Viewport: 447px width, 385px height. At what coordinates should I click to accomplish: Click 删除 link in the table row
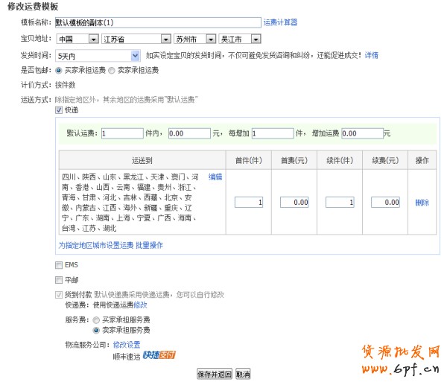[422, 203]
